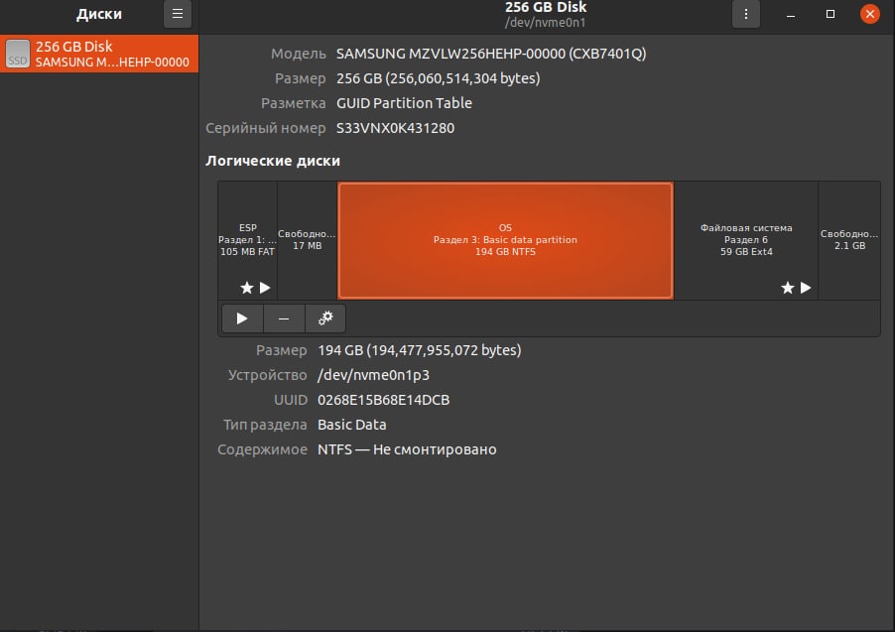Open the drive options three-dot menu
This screenshot has height=632, width=895.
click(x=745, y=14)
